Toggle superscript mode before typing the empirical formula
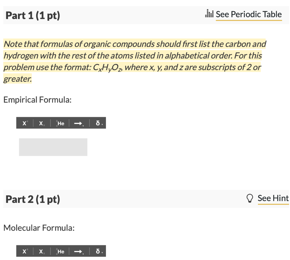The height and width of the screenshot is (260, 290). [x=24, y=123]
